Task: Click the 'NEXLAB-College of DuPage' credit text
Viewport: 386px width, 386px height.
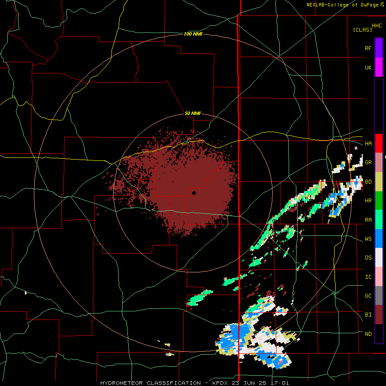Action: click(x=342, y=5)
